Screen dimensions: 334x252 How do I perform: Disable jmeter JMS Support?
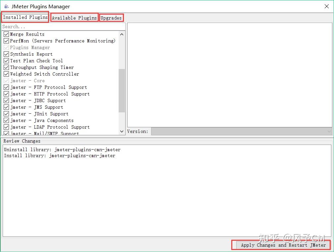click(6, 107)
